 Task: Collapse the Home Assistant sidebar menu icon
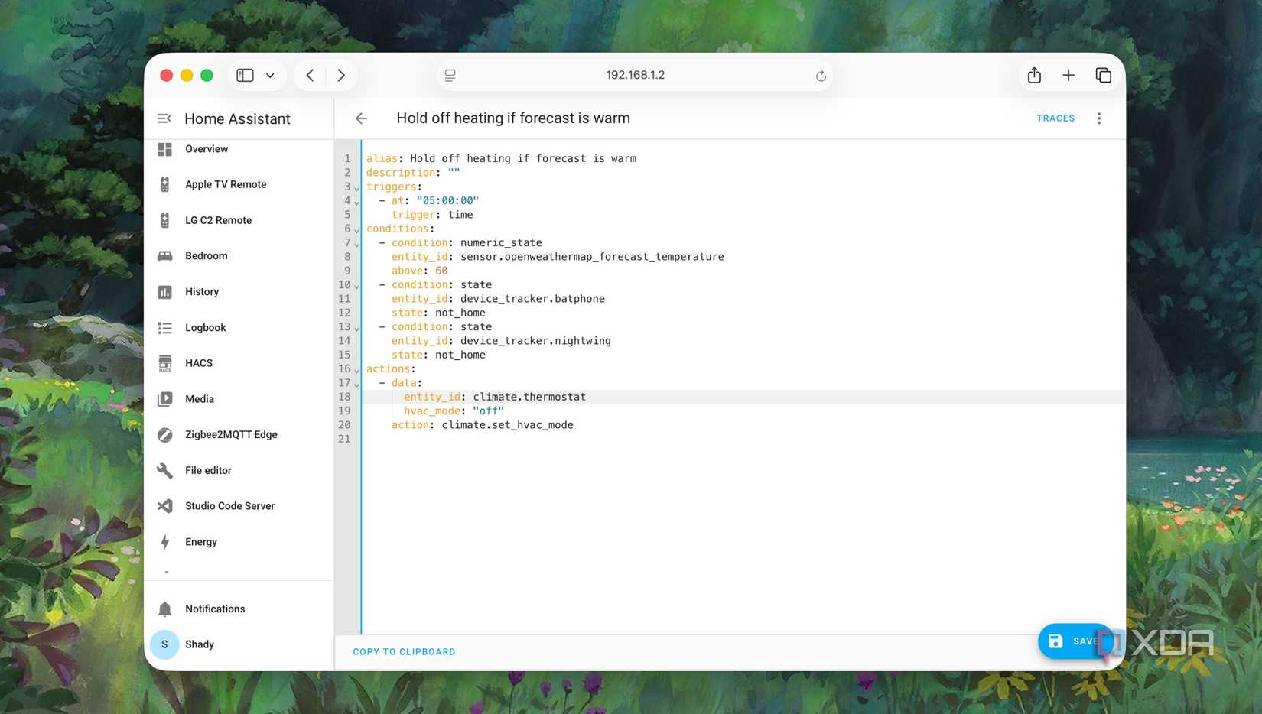[164, 118]
